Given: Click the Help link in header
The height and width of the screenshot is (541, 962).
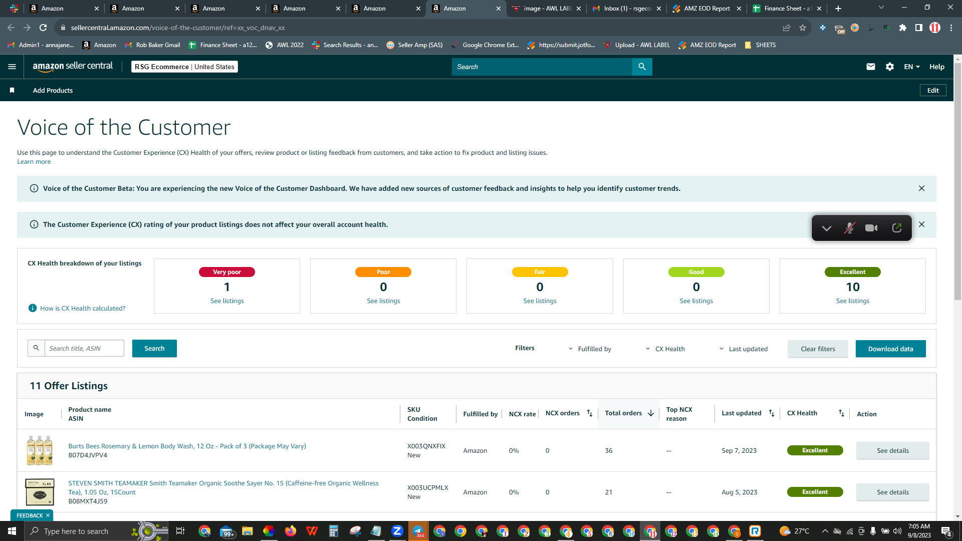Looking at the screenshot, I should pyautogui.click(x=937, y=67).
